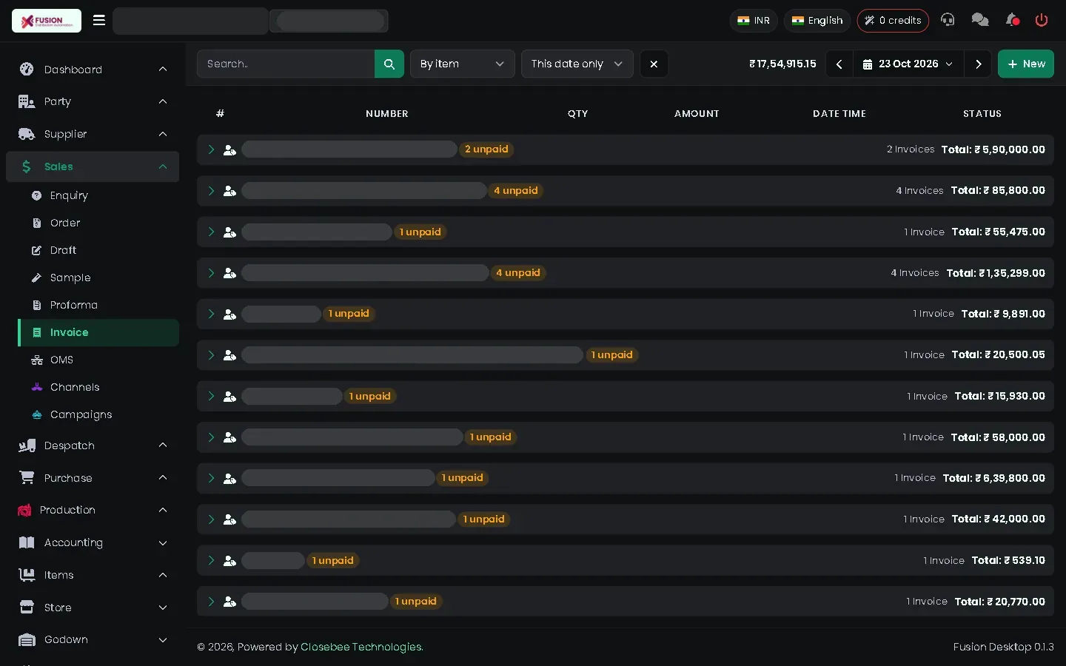The image size is (1066, 666).
Task: Click the 2 unpaid badge
Action: (486, 149)
